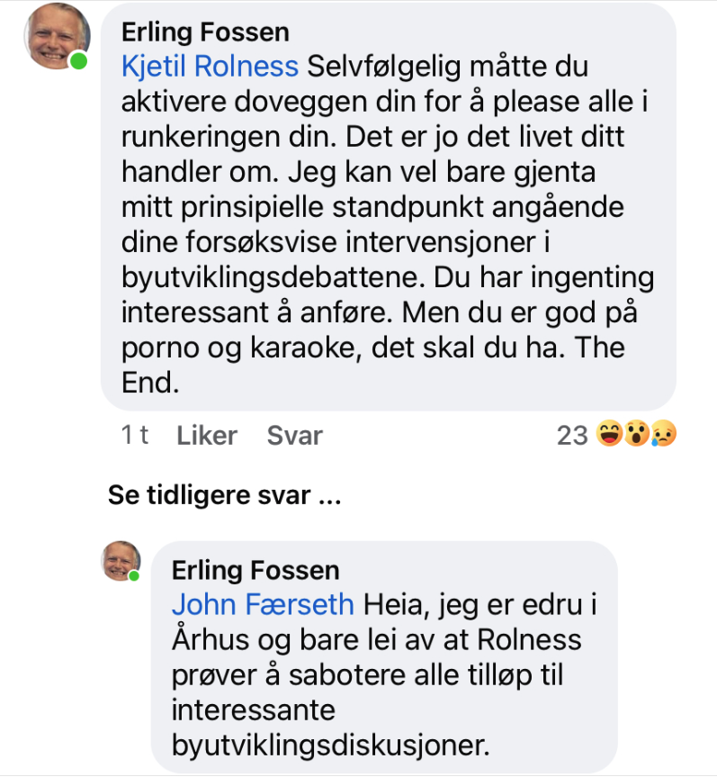
Task: Click green online dot on top avatar
Action: click(80, 62)
